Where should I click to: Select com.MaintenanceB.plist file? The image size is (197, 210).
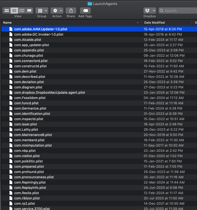coord(99,135)
